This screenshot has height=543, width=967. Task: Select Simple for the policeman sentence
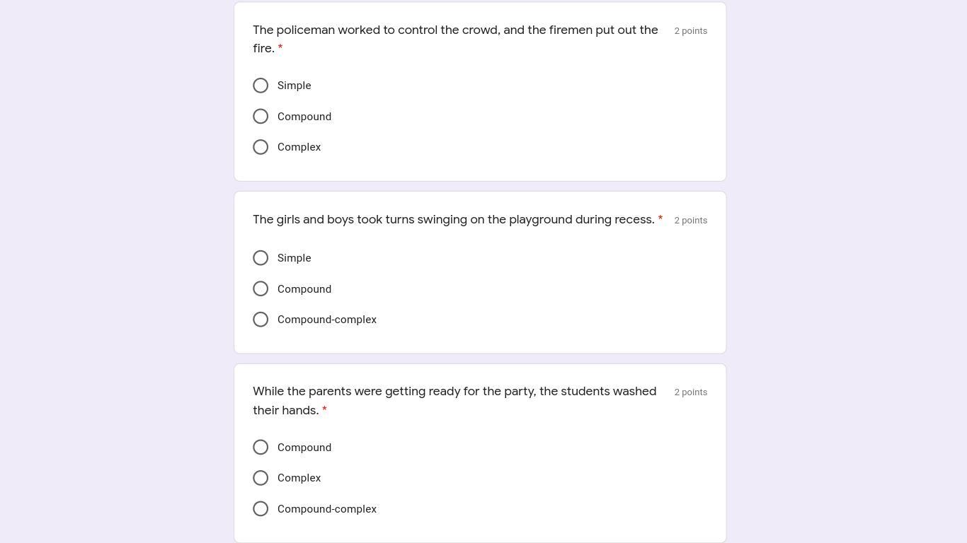(x=261, y=86)
